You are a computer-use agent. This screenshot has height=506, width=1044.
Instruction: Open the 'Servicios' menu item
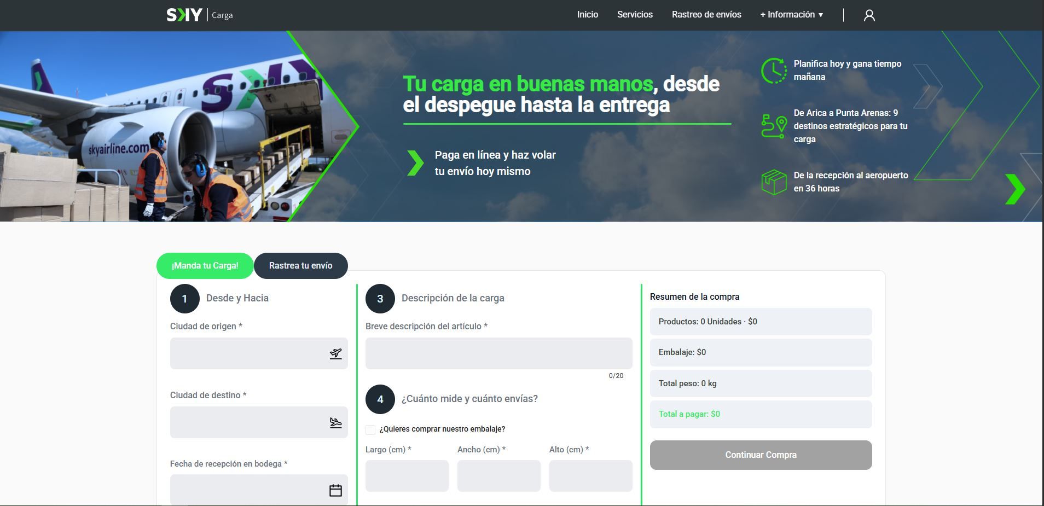(635, 15)
